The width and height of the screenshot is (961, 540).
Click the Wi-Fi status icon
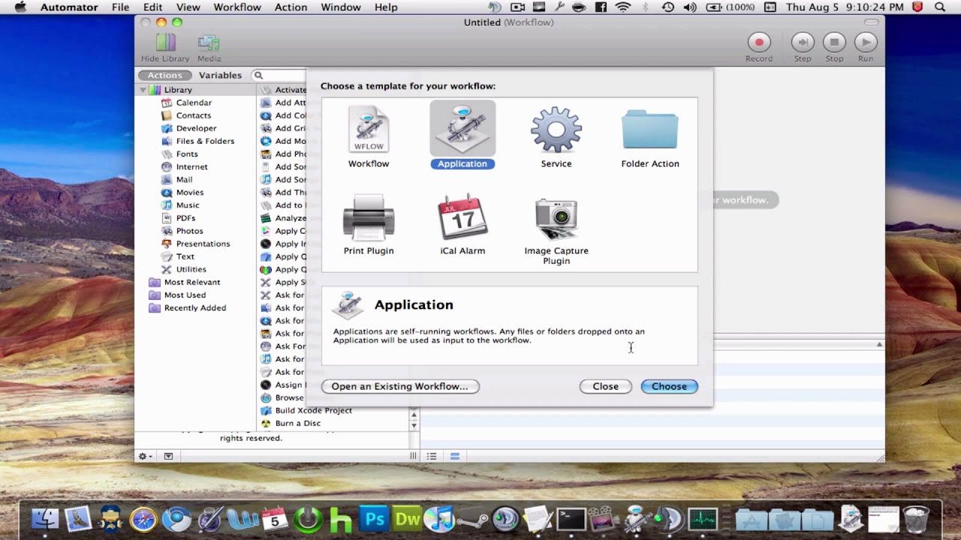pos(623,7)
